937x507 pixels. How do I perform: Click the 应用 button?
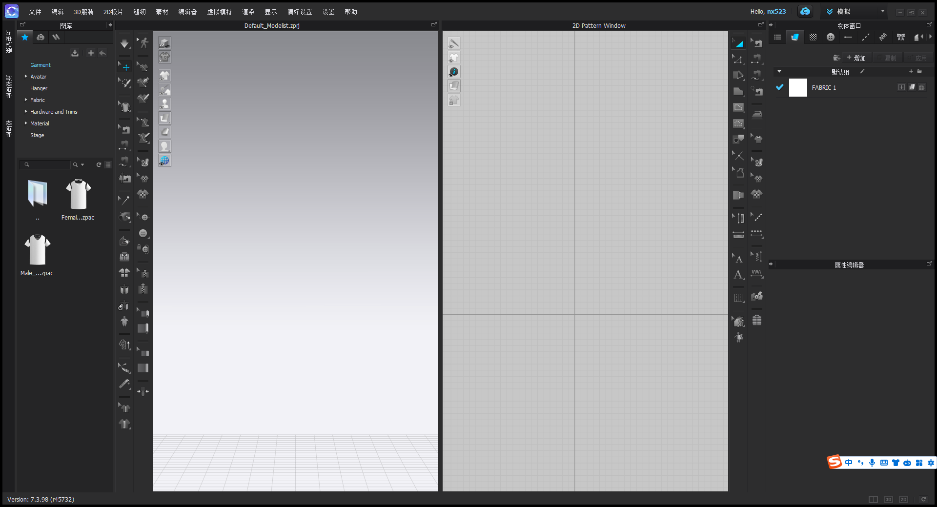point(918,58)
